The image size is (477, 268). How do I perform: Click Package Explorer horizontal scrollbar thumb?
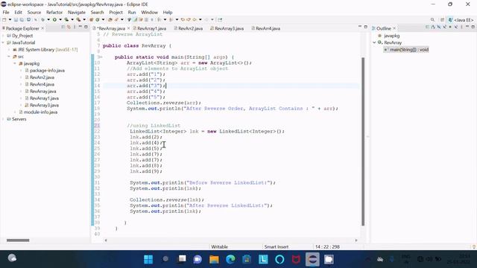point(18,240)
